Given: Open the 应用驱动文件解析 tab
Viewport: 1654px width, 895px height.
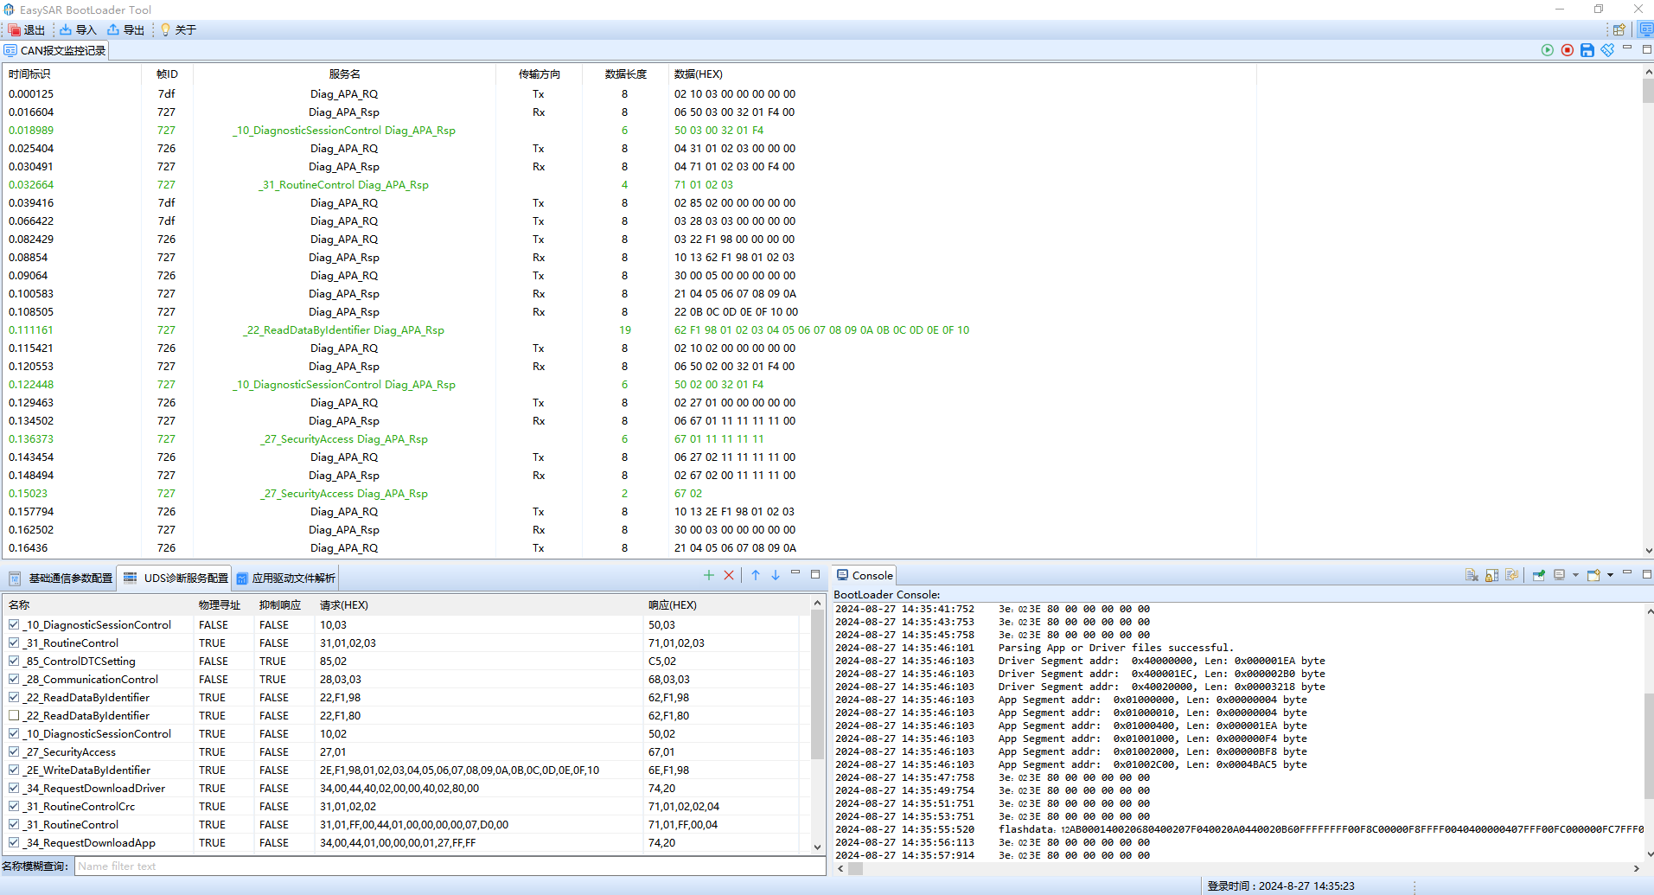Looking at the screenshot, I should 285,578.
